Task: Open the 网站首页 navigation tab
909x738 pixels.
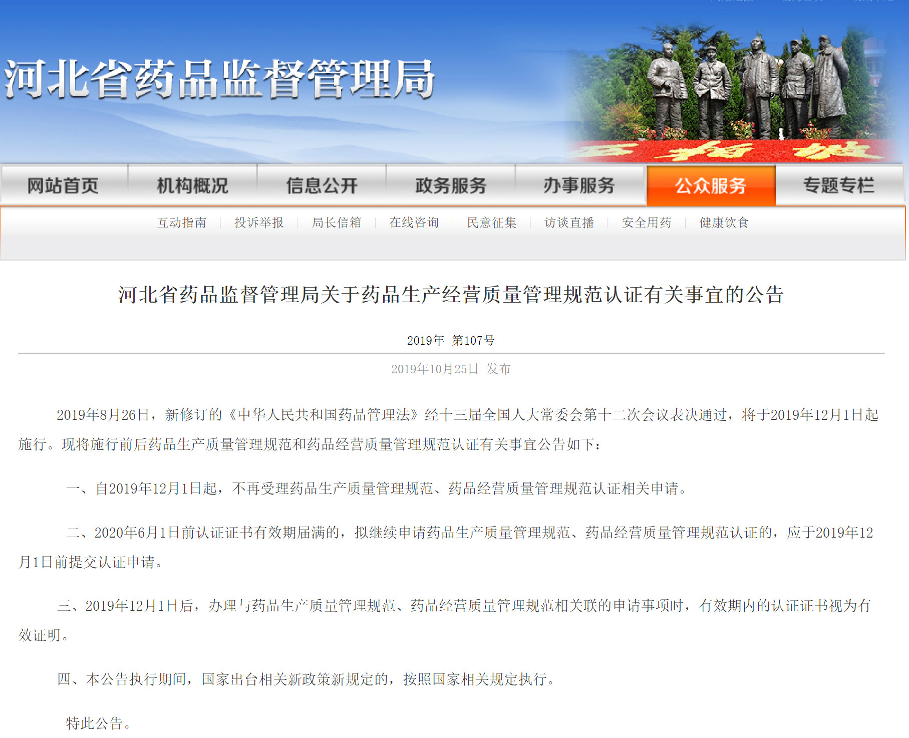Action: tap(63, 186)
